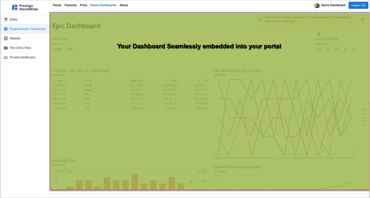Click Select all under Country Filter
370x198 pixels.
322,44
